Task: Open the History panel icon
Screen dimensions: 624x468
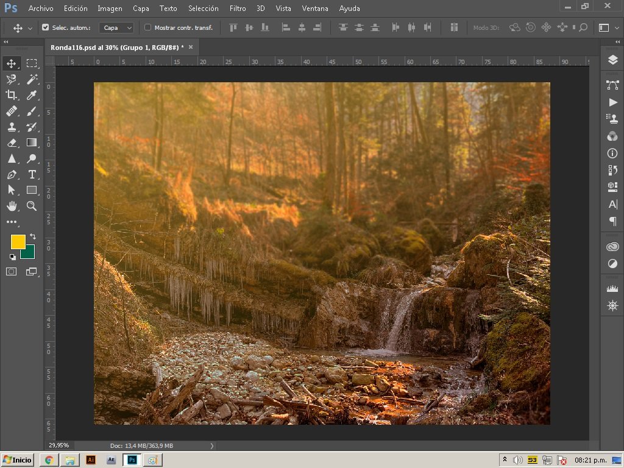Action: [x=612, y=171]
